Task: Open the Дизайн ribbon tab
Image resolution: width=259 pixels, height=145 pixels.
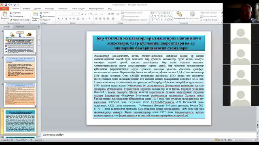Action: click(x=38, y=8)
